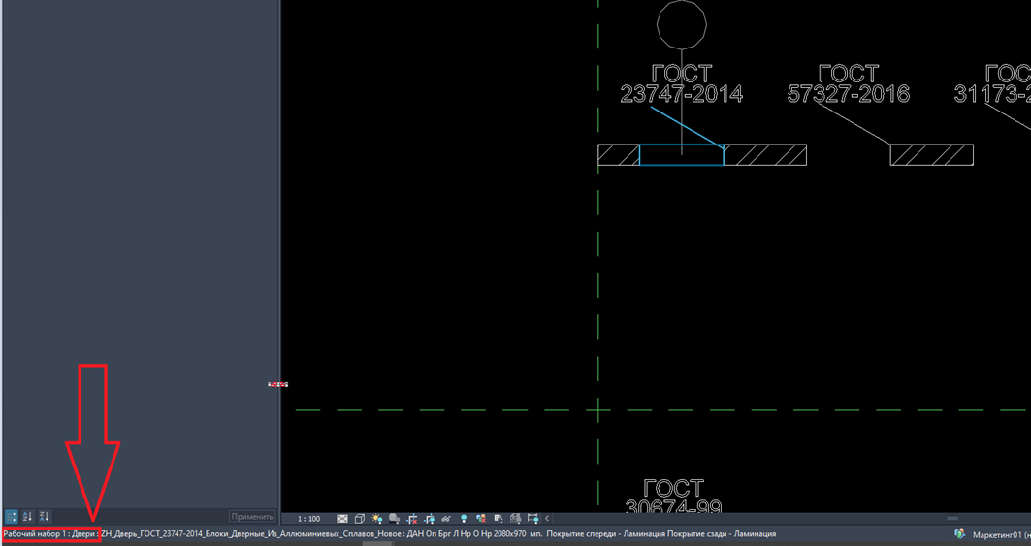Group properties by category icon
Screen dimensions: 1031x546
12,517
